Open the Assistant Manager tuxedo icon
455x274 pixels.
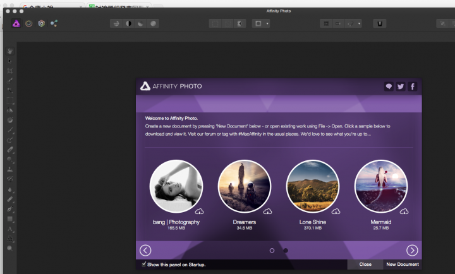pyautogui.click(x=380, y=23)
